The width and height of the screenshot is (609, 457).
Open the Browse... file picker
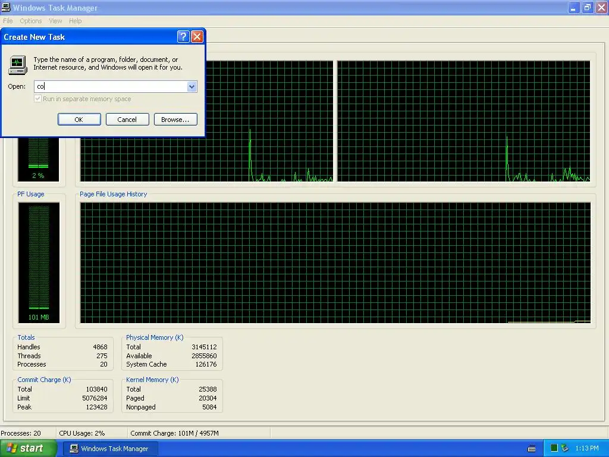click(175, 119)
